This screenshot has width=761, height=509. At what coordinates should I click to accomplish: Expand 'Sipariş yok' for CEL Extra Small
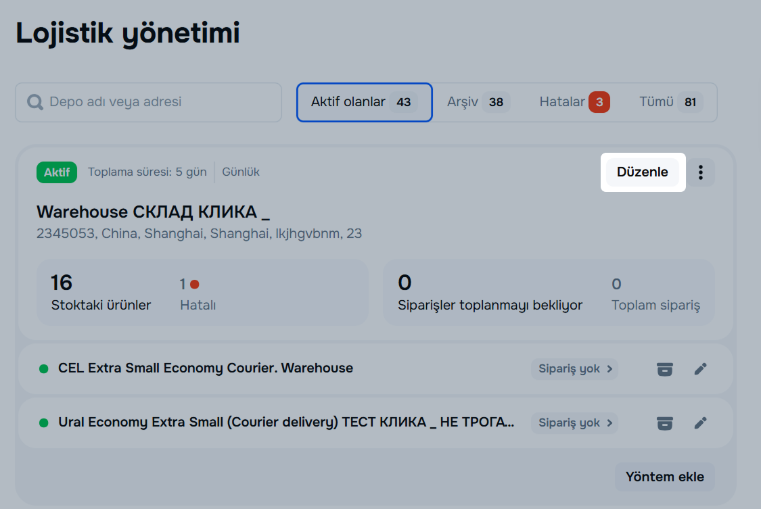[574, 369]
